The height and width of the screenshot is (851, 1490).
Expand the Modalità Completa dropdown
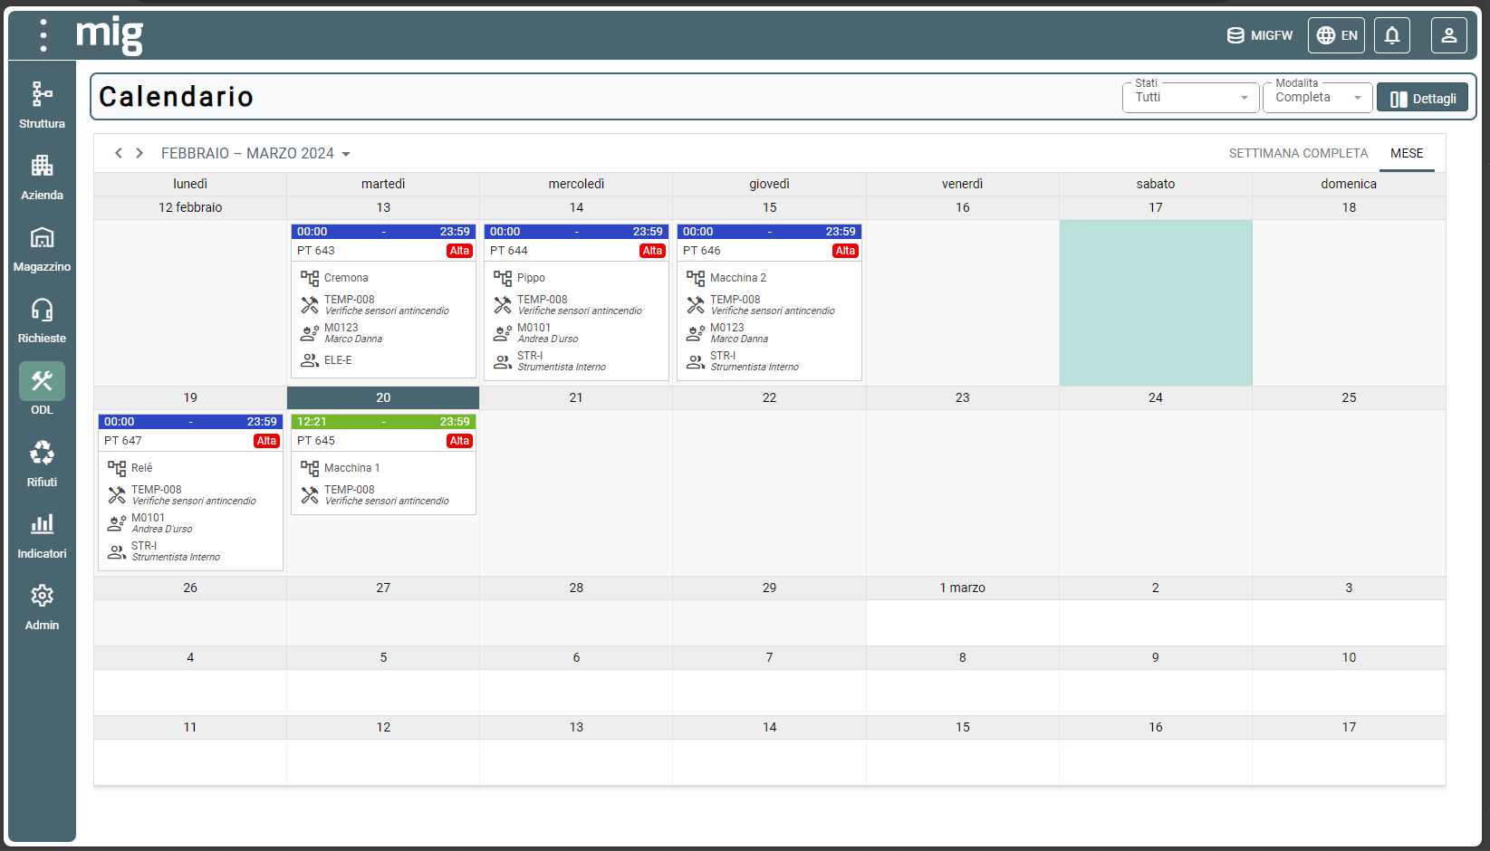tap(1317, 98)
